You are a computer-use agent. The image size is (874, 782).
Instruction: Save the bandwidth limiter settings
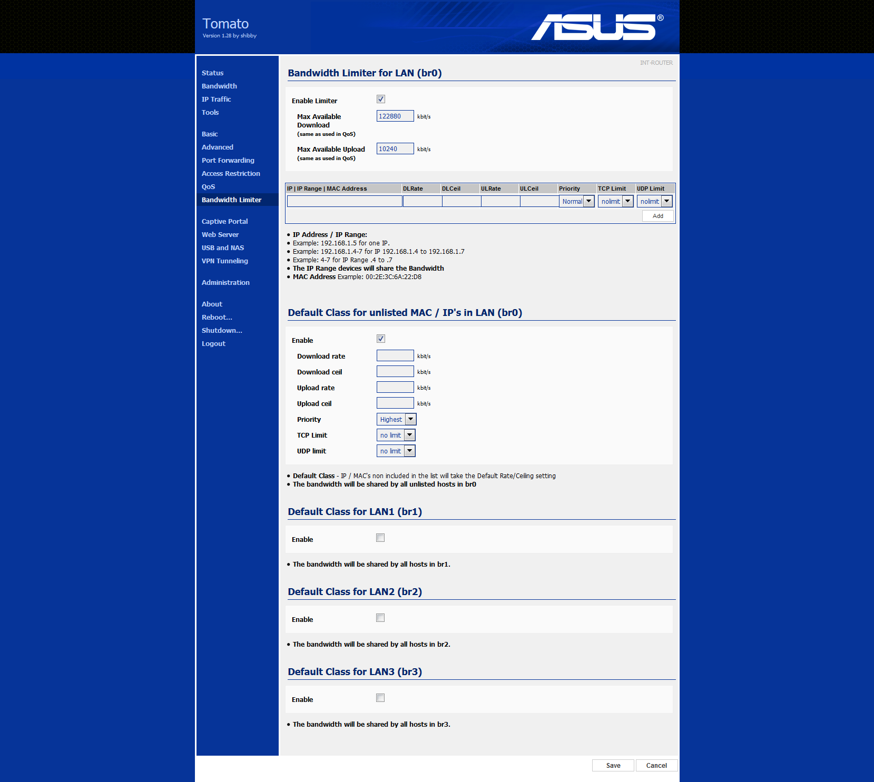(x=613, y=766)
